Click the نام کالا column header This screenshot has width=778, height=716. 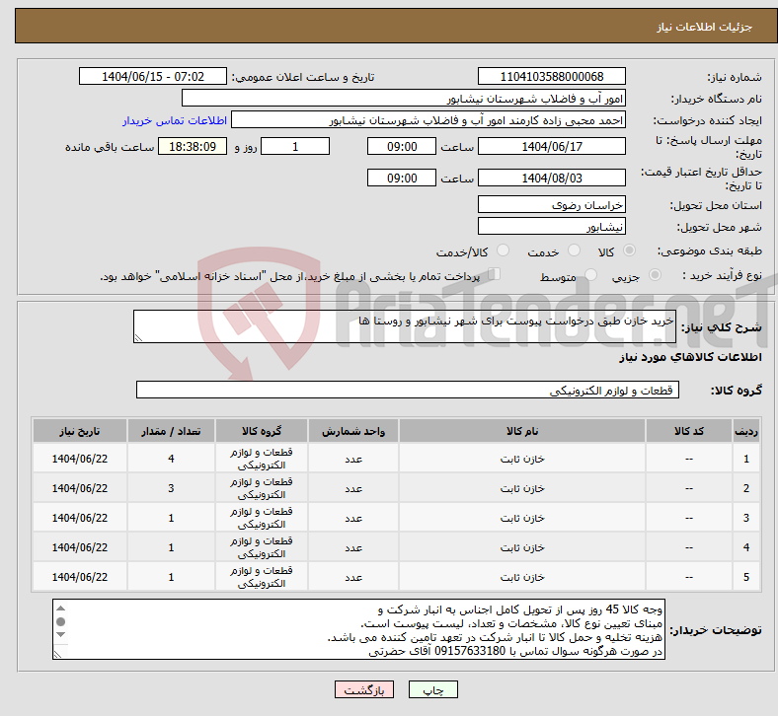pos(522,431)
